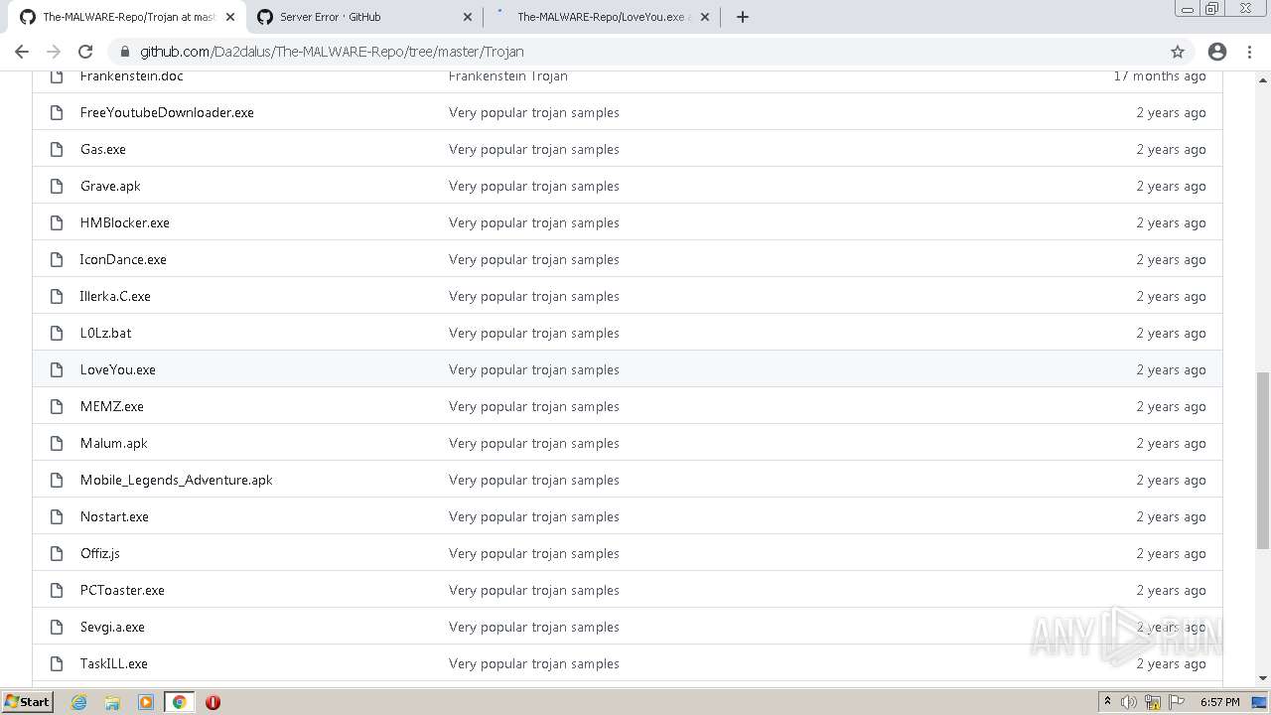Click the file icon beside IconDance.exe

(x=57, y=259)
